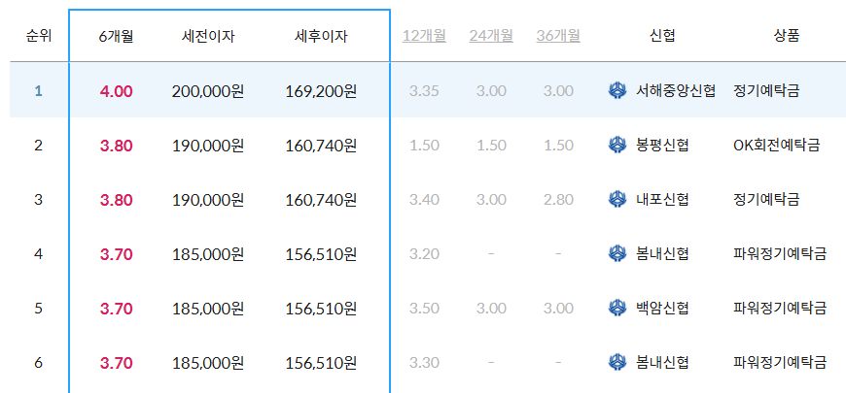846x393 pixels.
Task: Click OK회전예탁금 product name
Action: point(777,146)
